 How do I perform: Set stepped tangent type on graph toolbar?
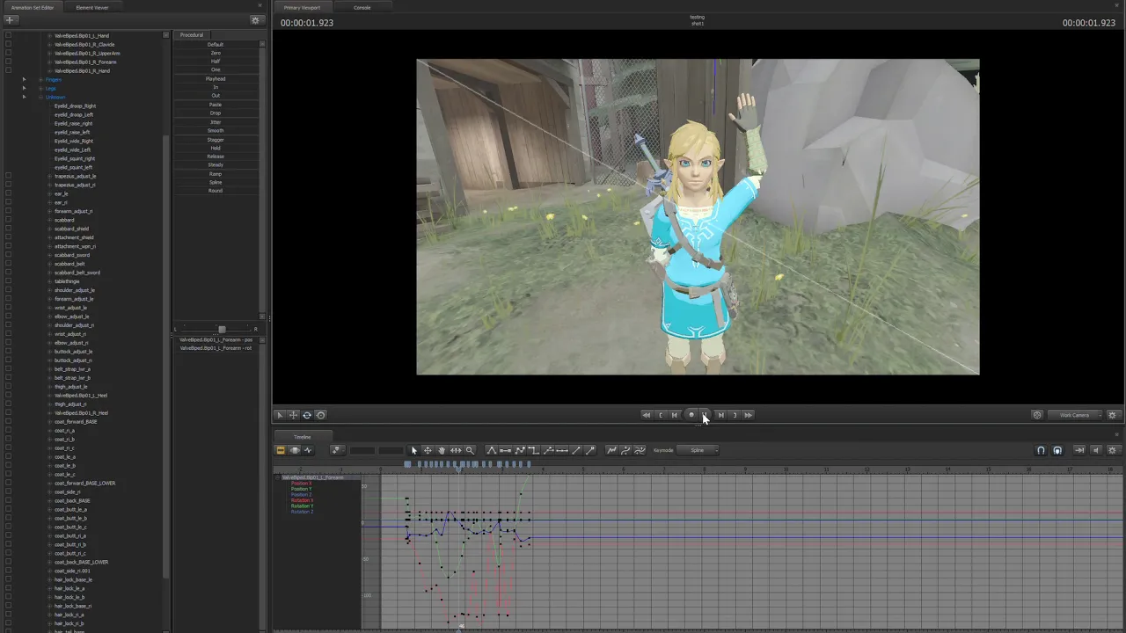coord(533,450)
